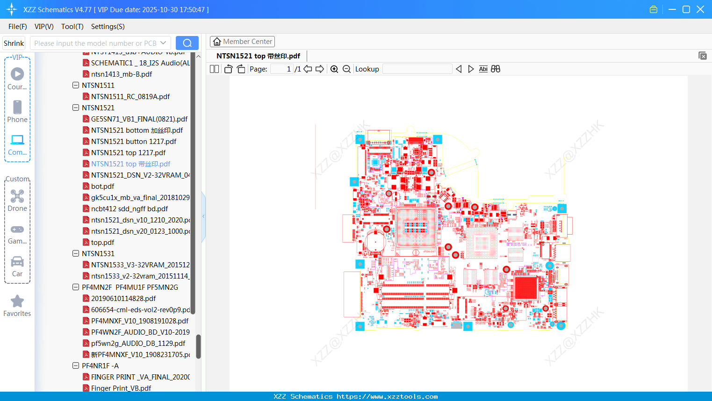This screenshot has width=712, height=401.
Task: Click the Shrink button
Action: click(x=14, y=43)
